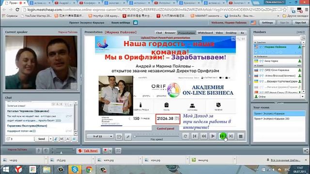310x174 pixels.
Task: Collapse the Guests group in Members
Action: pyautogui.click(x=255, y=66)
